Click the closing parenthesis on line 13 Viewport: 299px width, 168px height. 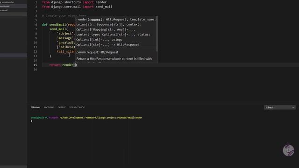50,56
